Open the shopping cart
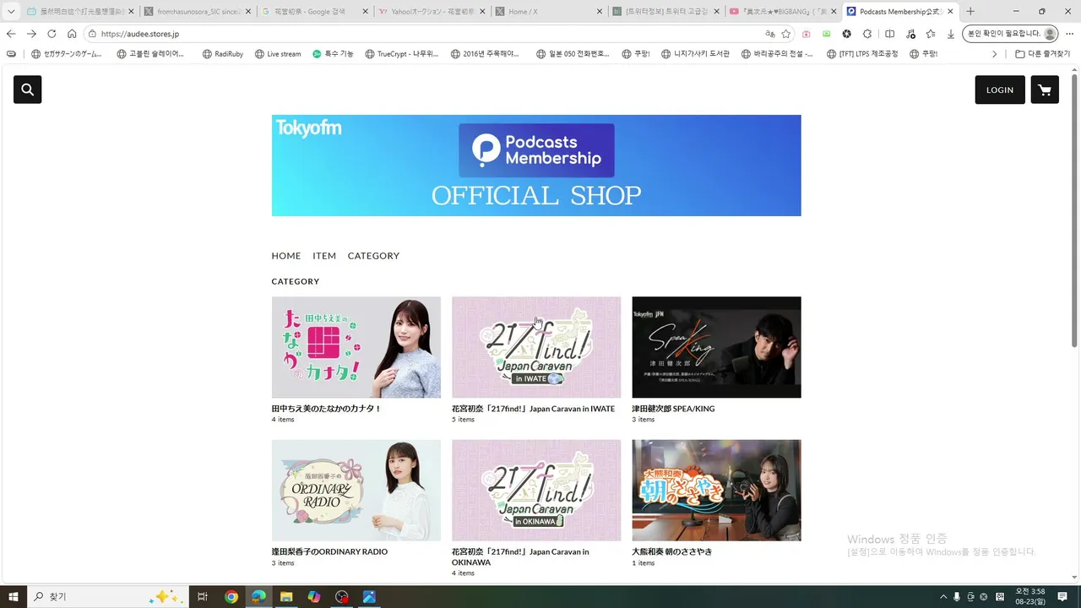The width and height of the screenshot is (1081, 608). pos(1045,90)
